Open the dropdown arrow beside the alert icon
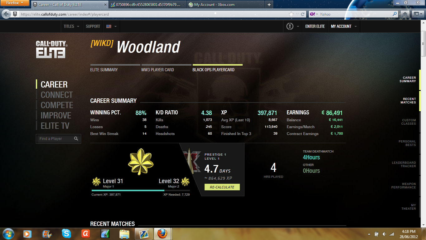426x240 pixels. [x=298, y=27]
